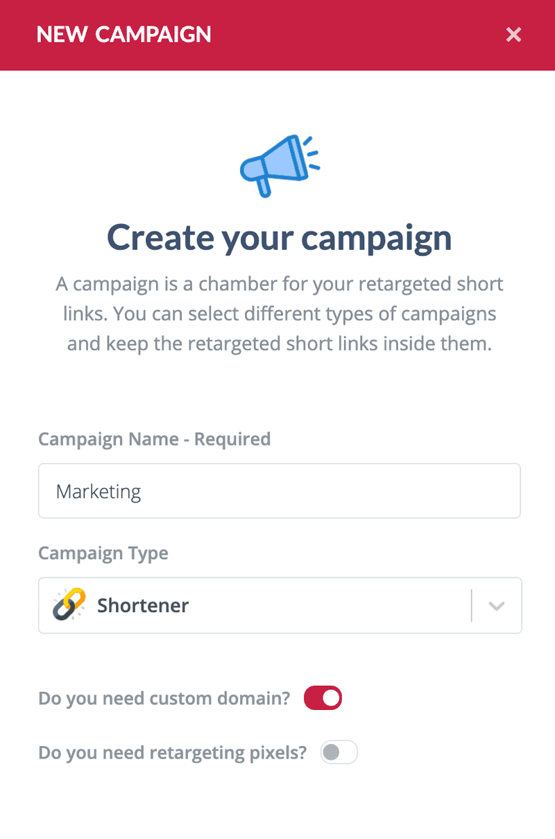This screenshot has height=839, width=555.
Task: Click the Marketing text in name field
Action: (x=99, y=492)
